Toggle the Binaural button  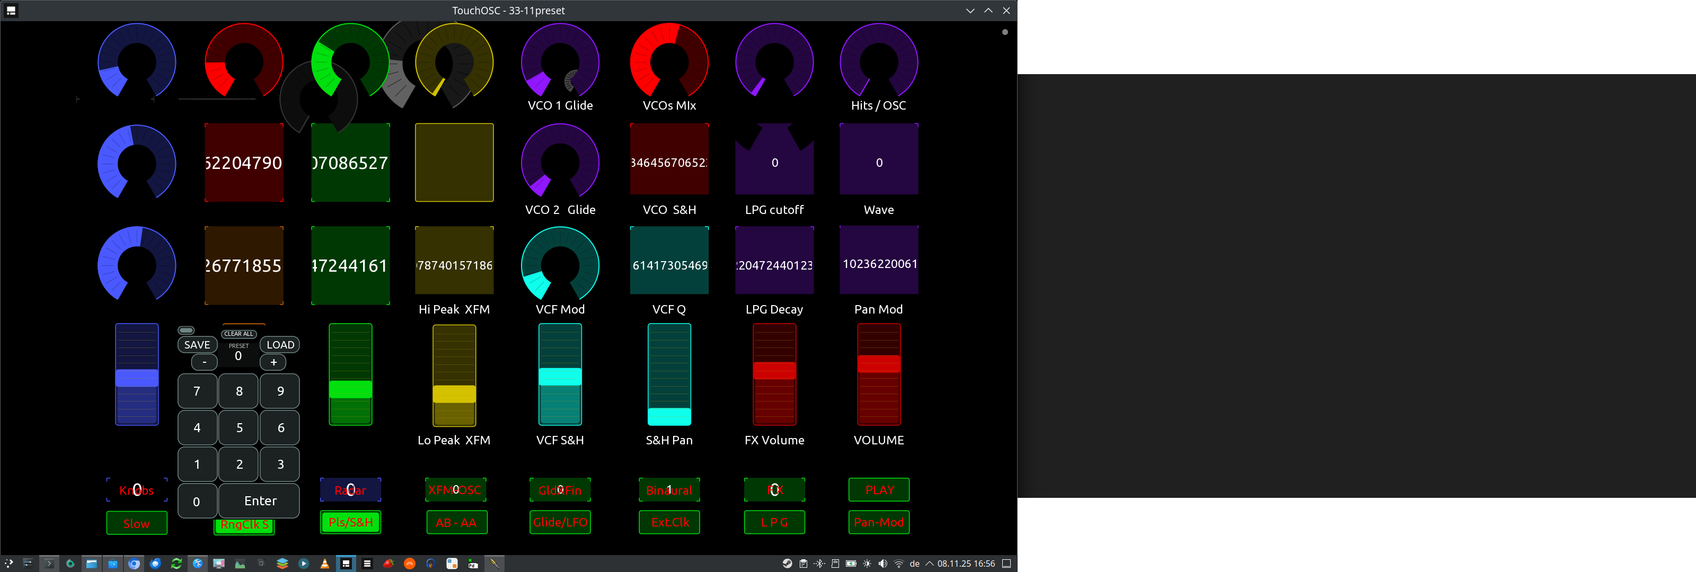[x=669, y=490]
